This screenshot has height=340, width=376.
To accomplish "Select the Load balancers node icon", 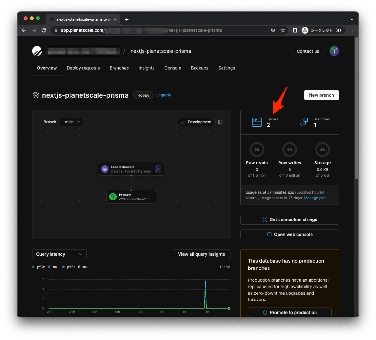I will (105, 169).
